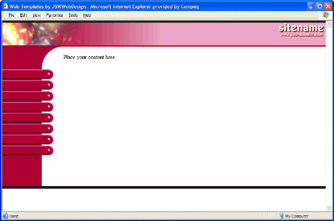Click the www.yourdomain.com header text
This screenshot has height=221, width=334.
(302, 35)
